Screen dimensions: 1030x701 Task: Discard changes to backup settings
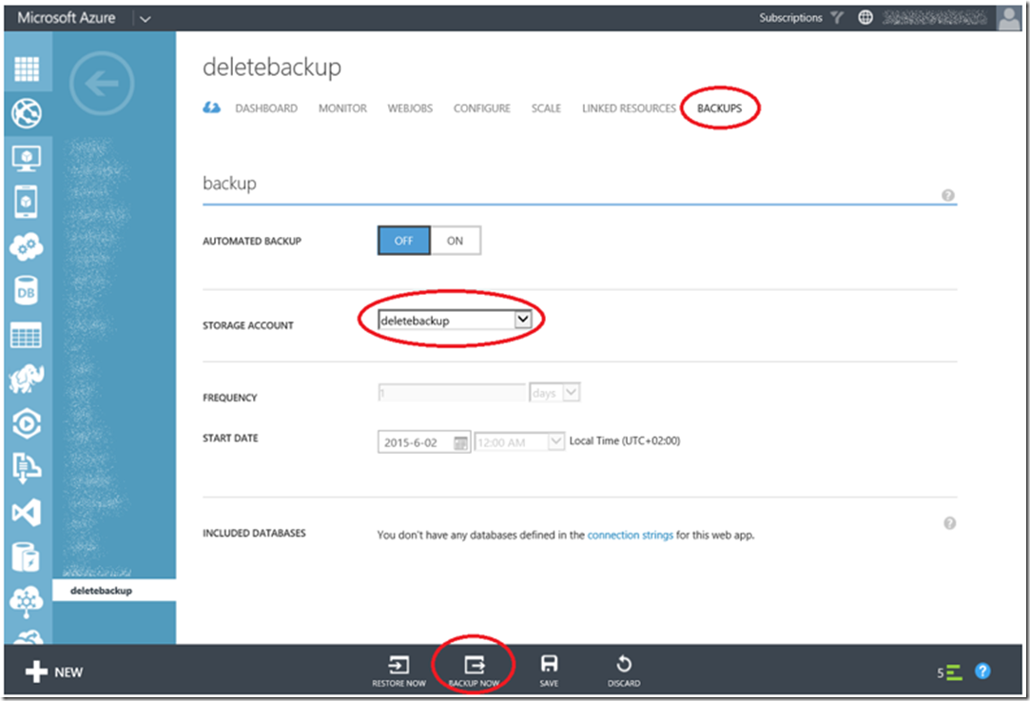(624, 672)
